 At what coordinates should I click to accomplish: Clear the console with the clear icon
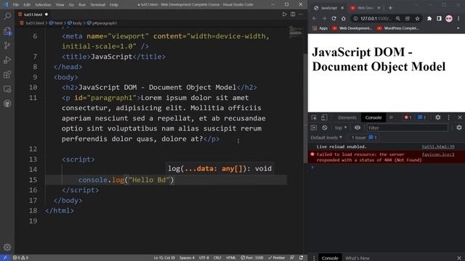click(325, 128)
